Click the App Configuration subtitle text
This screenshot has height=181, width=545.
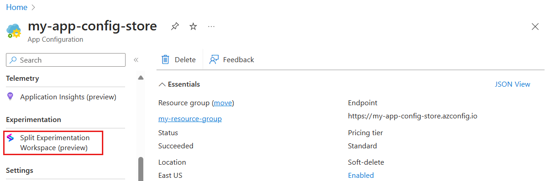[x=55, y=39]
